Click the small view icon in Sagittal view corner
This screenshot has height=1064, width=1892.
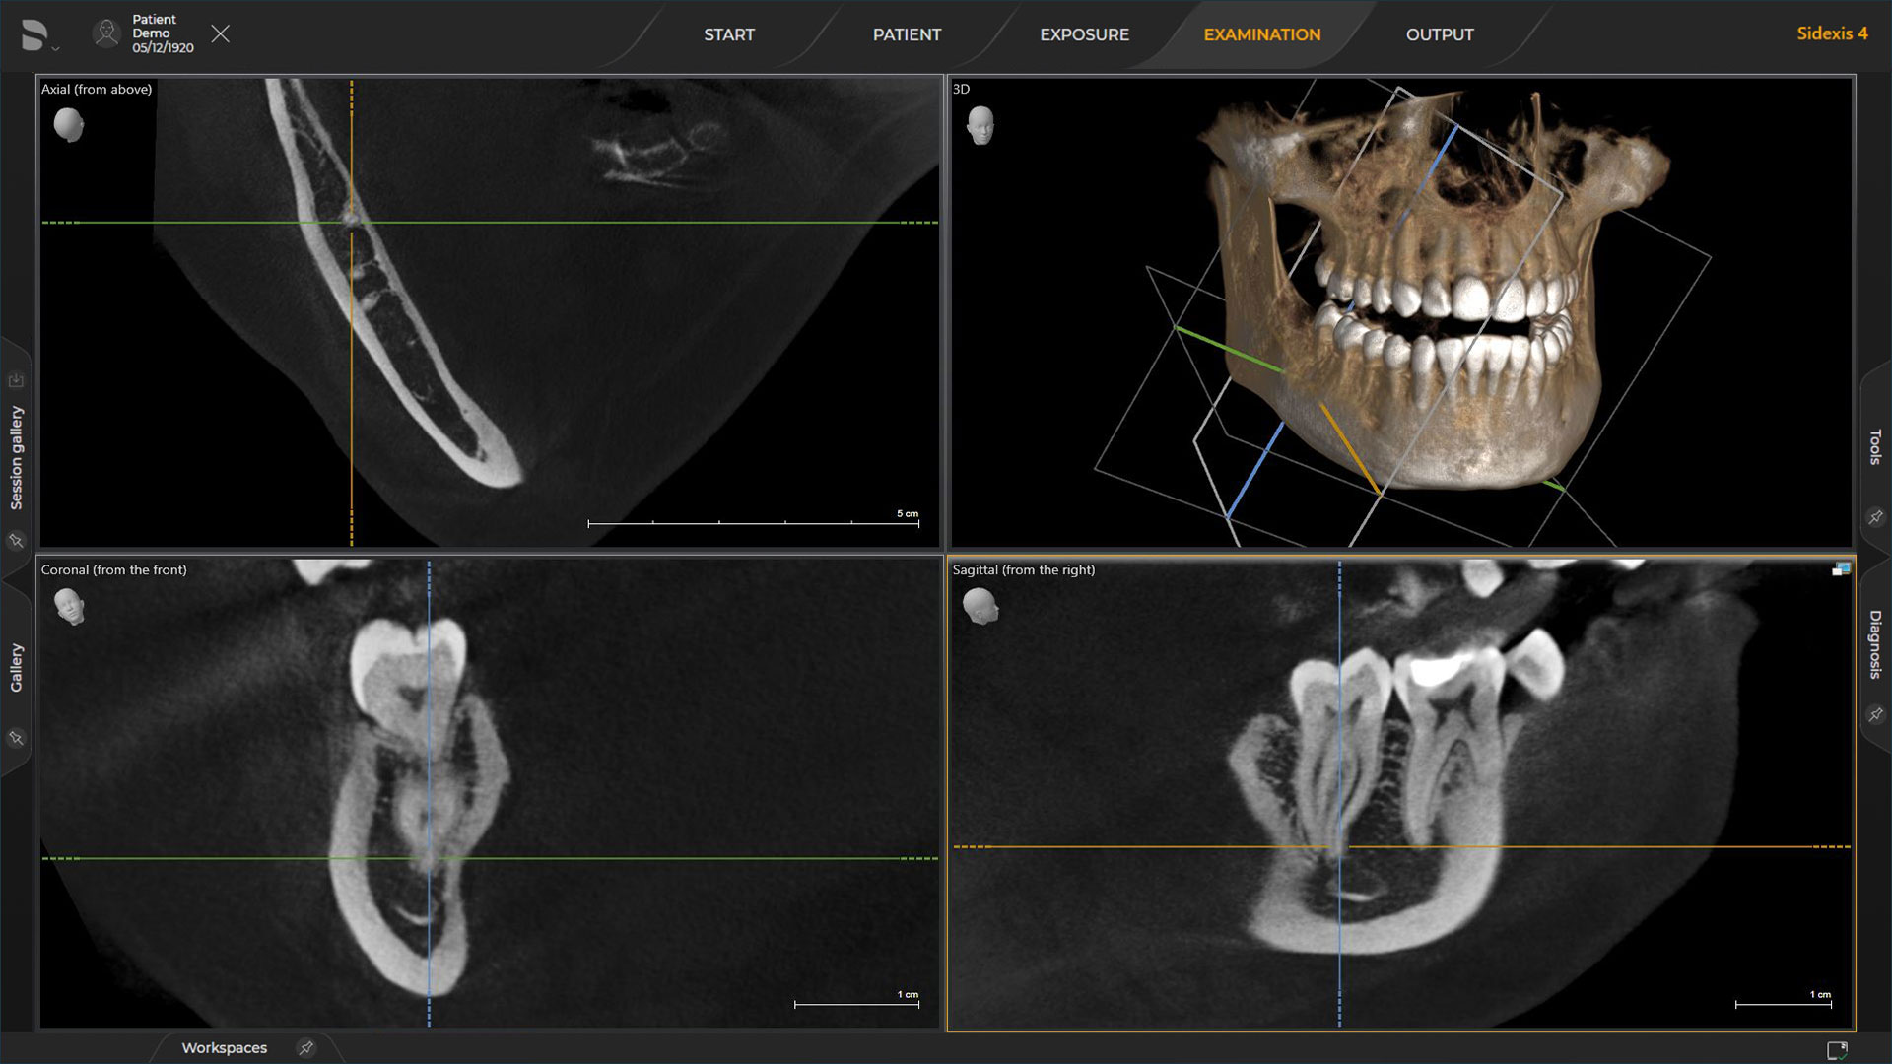coord(1840,568)
